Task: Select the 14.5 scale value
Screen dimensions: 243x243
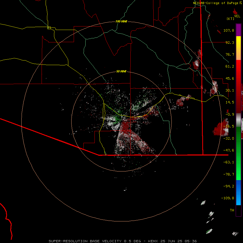Action: click(x=230, y=102)
